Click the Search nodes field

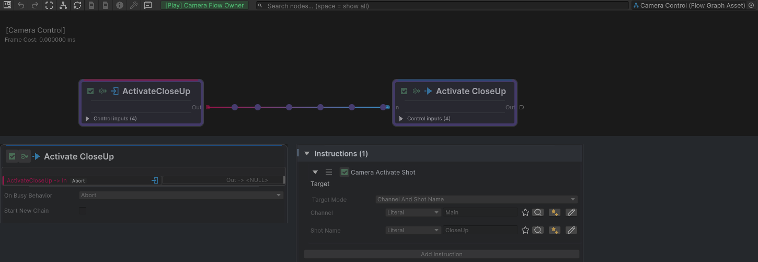point(442,6)
